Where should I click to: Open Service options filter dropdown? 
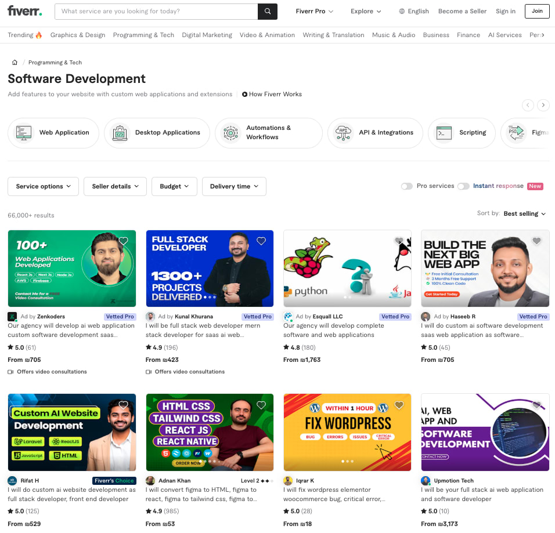point(43,186)
